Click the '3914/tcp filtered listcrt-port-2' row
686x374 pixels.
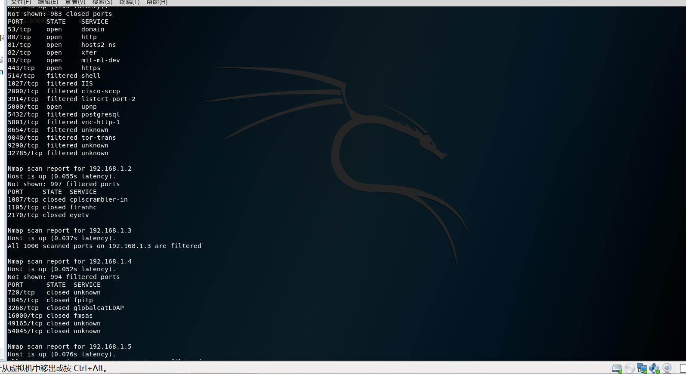[71, 99]
